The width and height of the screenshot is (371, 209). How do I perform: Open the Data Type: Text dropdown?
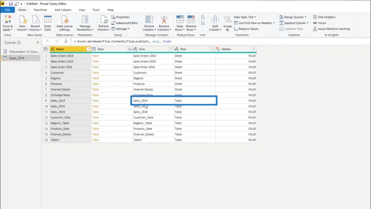pyautogui.click(x=245, y=17)
